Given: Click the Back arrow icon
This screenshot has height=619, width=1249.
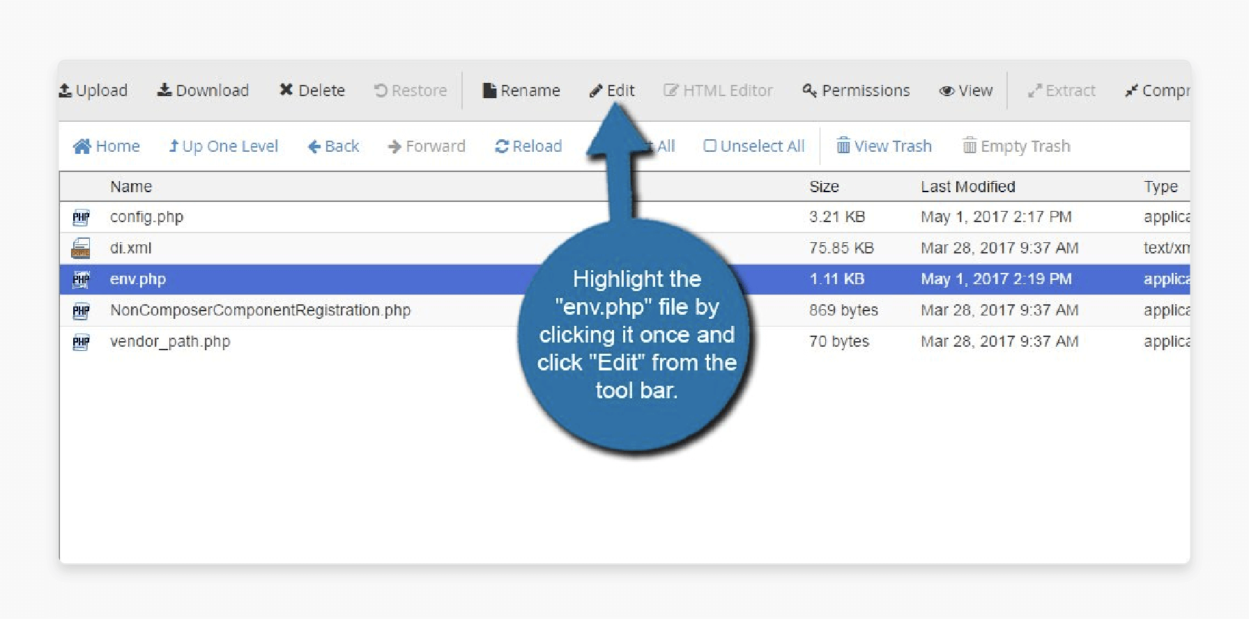Looking at the screenshot, I should pos(314,146).
